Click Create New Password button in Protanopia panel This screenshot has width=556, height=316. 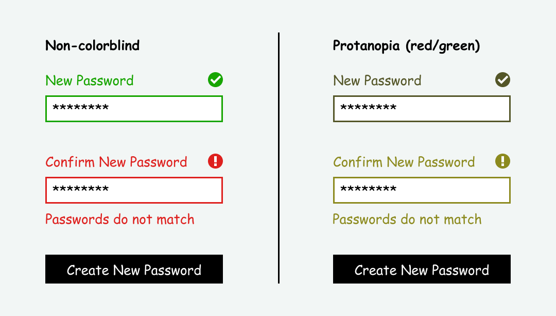coord(422,269)
